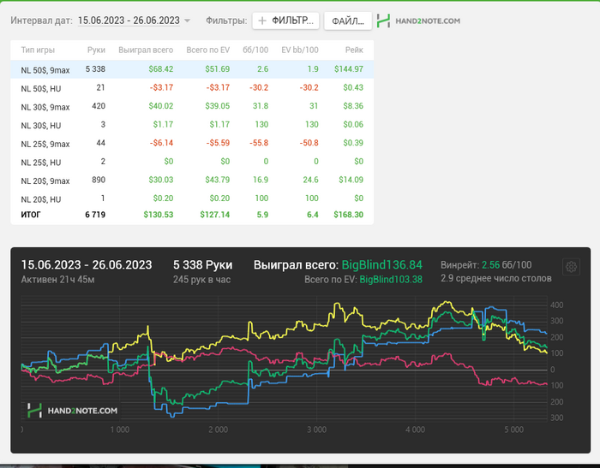This screenshot has height=468, width=600.
Task: Click the $68.42 winnings cell
Action: click(161, 69)
